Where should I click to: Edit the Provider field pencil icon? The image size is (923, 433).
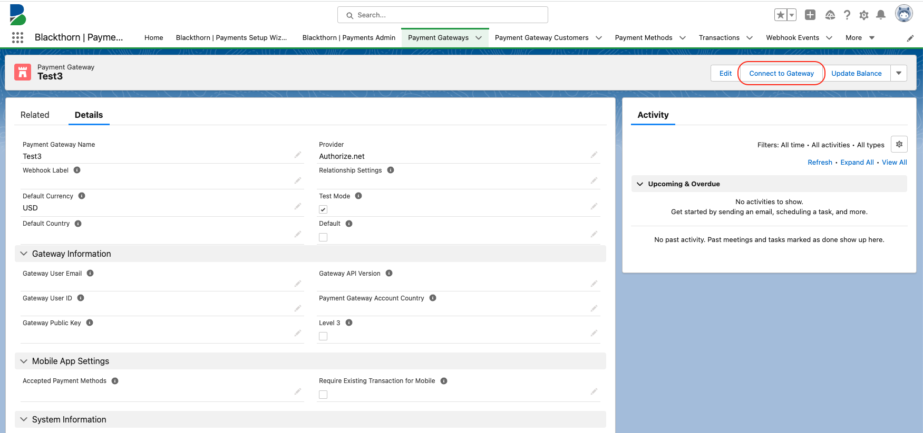[594, 155]
